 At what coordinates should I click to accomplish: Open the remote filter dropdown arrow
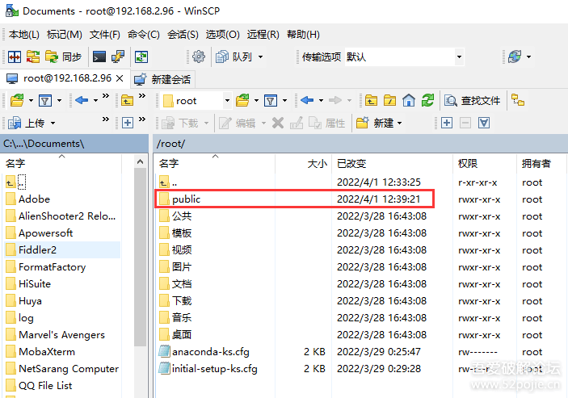click(284, 100)
